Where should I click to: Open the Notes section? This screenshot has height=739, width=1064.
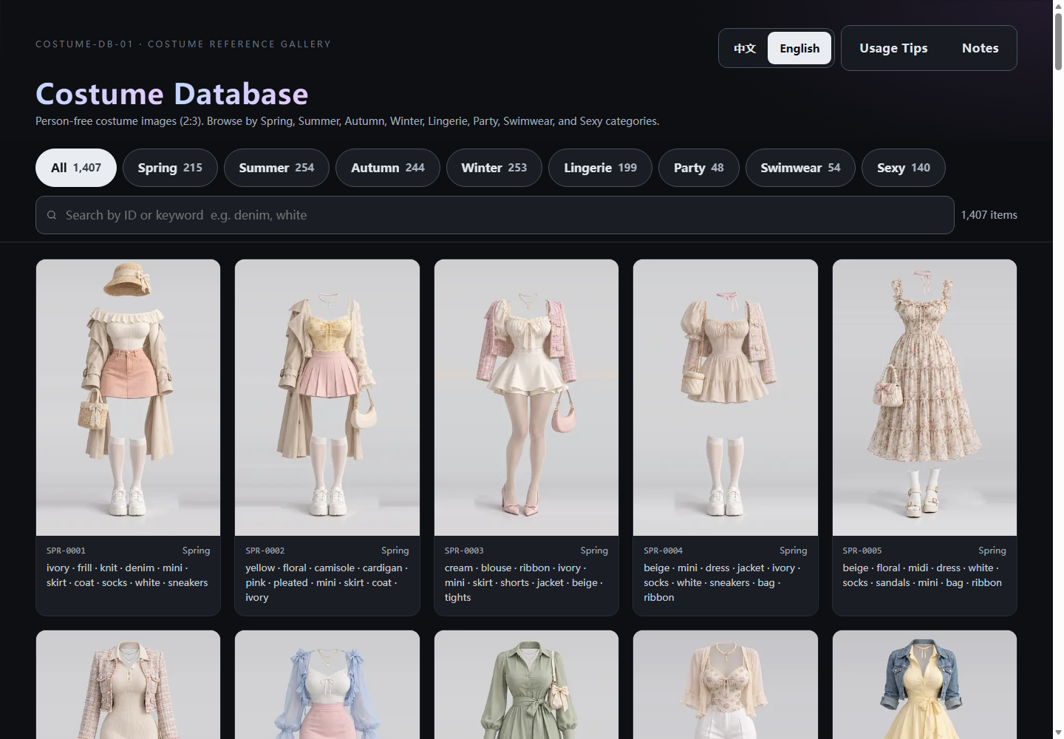980,48
